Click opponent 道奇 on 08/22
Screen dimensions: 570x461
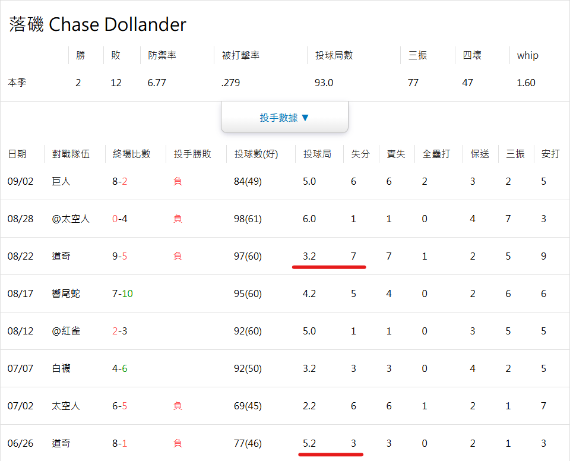click(x=61, y=256)
